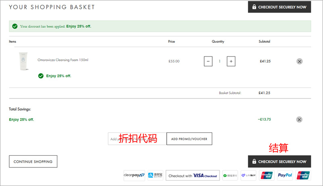Decrease quantity with the minus button

(208, 61)
